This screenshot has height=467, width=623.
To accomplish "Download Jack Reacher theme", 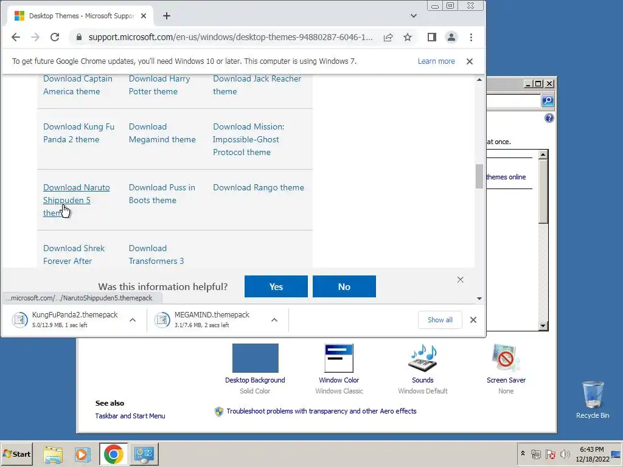I will 257,85.
